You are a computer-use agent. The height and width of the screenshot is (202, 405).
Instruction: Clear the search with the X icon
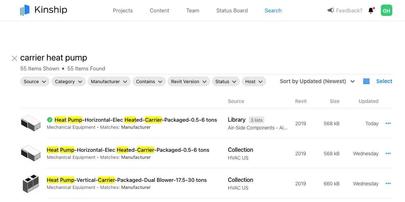15,58
